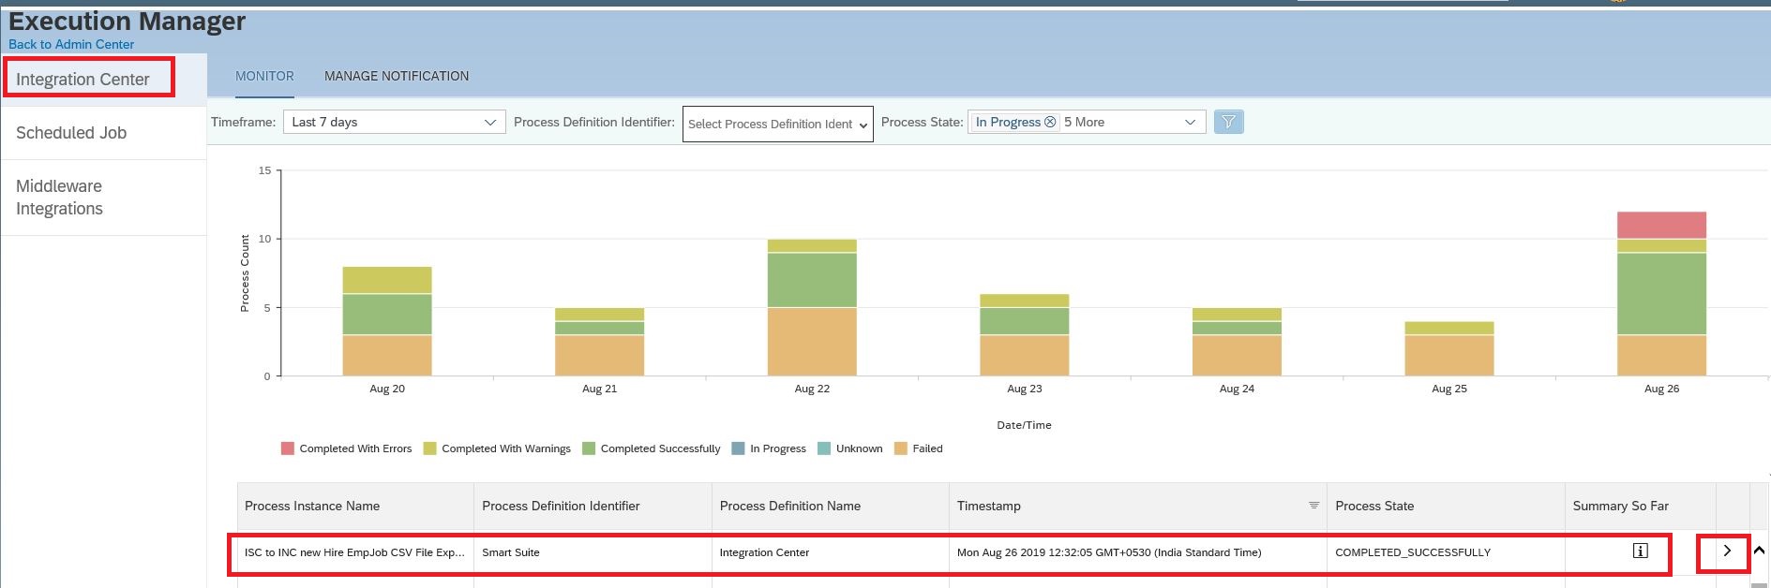This screenshot has width=1771, height=588.
Task: Toggle Completed With Warnings legend item
Action: point(497,448)
